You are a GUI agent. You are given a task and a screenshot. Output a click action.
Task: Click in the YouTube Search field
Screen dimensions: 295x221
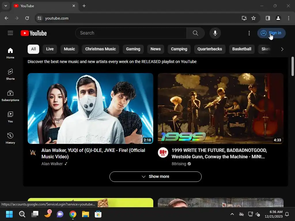(131, 33)
